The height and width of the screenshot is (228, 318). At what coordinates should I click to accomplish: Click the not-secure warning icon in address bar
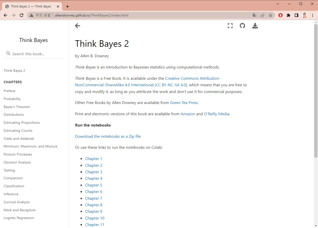click(x=31, y=15)
